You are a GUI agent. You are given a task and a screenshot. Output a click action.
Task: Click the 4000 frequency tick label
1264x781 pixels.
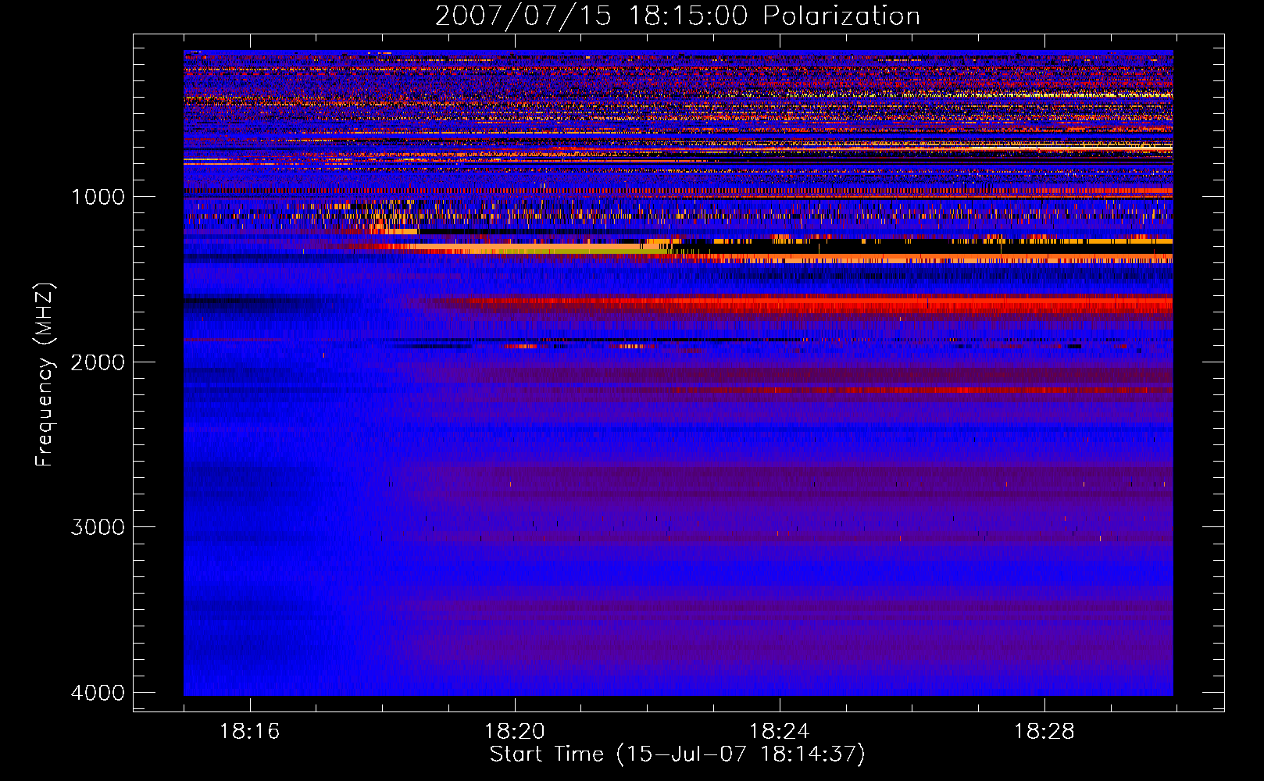coord(98,693)
